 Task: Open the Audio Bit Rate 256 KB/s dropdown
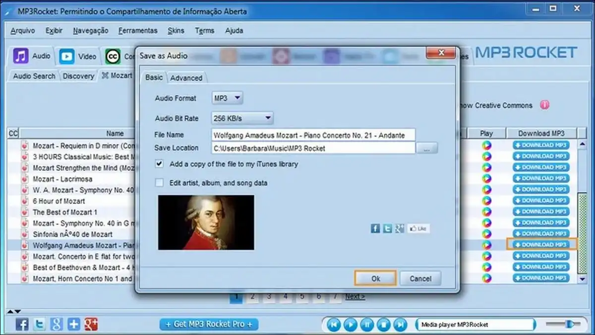point(242,118)
